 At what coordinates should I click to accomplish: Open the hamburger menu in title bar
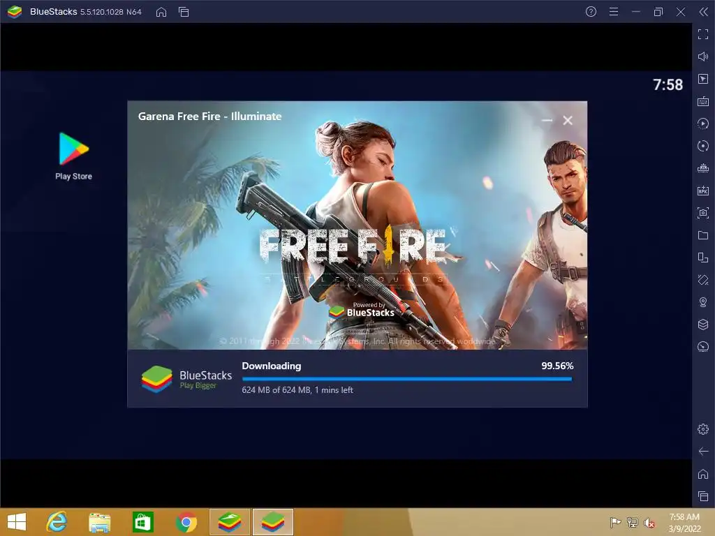[614, 12]
